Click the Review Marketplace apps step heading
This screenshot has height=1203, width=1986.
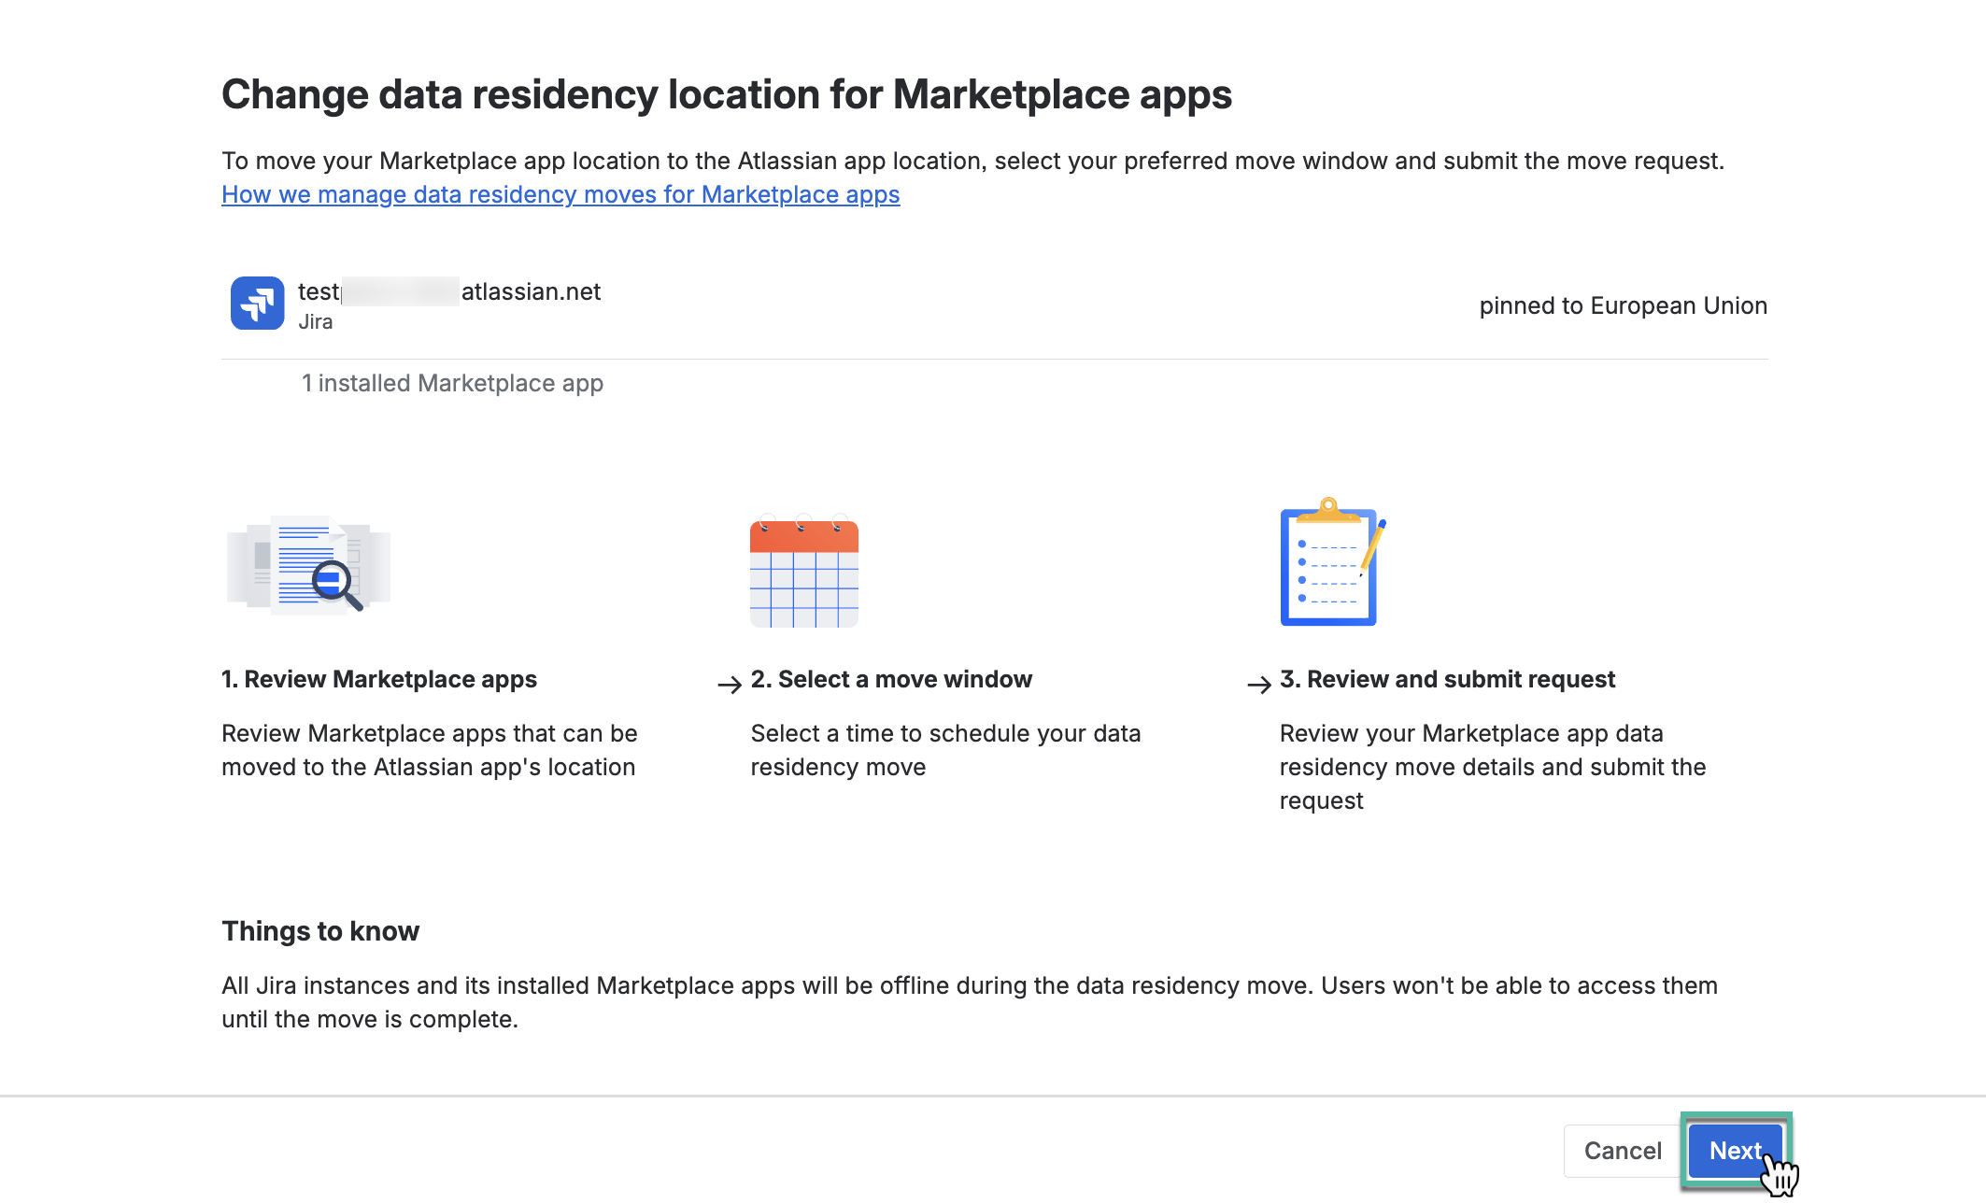pos(379,679)
